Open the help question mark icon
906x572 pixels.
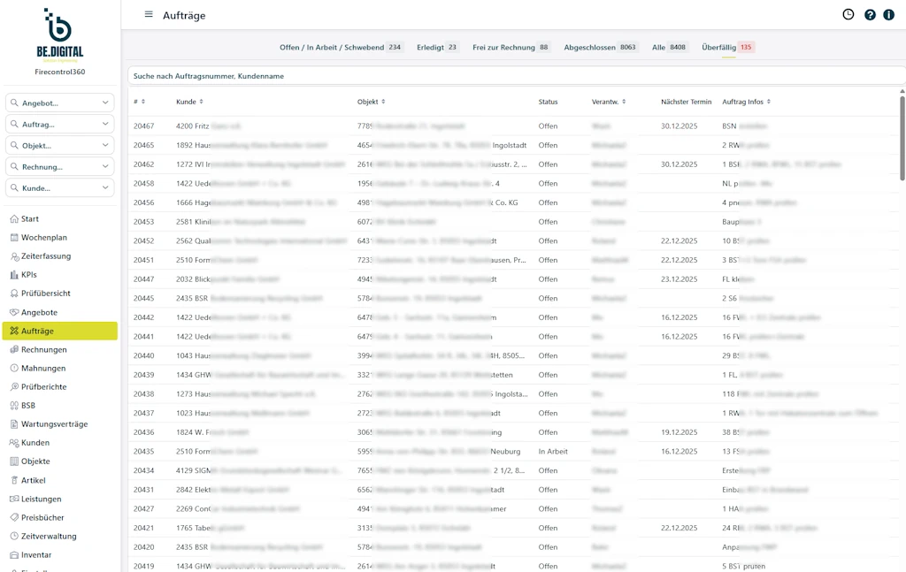click(870, 15)
